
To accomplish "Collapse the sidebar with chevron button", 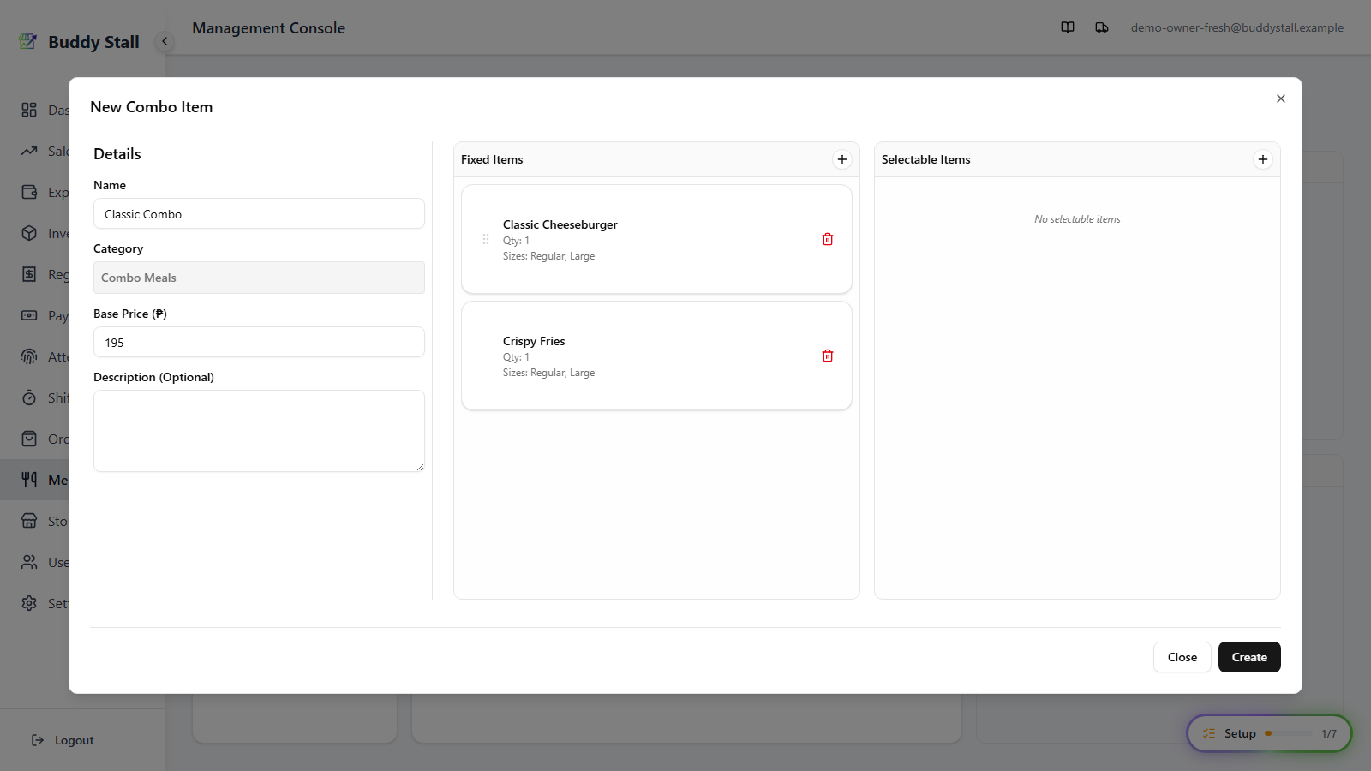I will coord(165,41).
